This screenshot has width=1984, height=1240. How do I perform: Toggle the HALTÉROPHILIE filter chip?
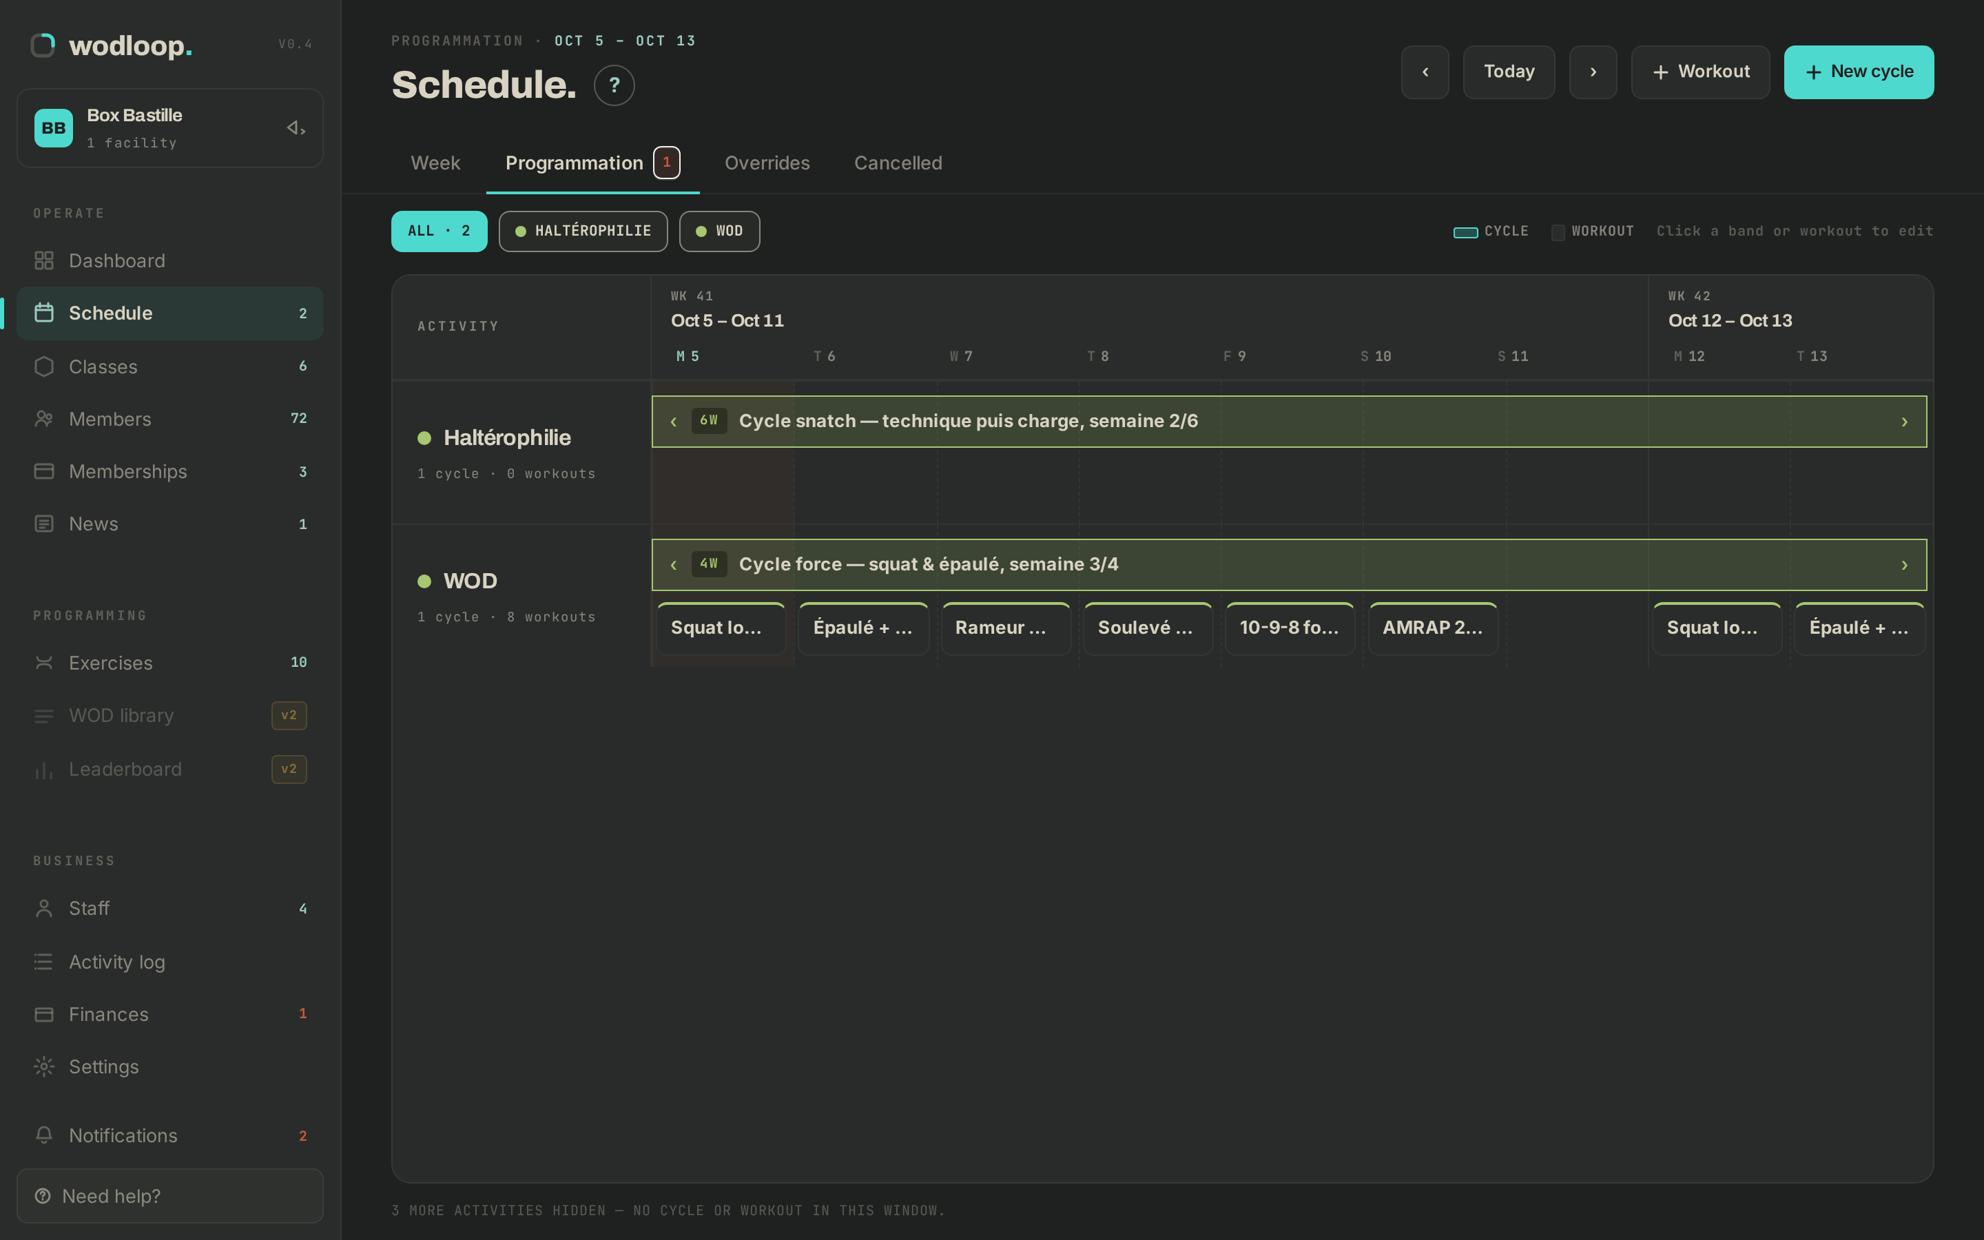583,231
